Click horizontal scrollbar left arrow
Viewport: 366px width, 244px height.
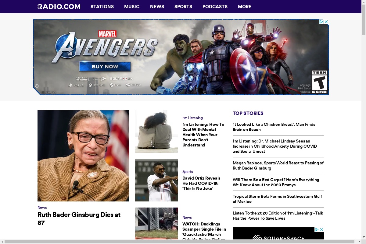(x=2, y=242)
